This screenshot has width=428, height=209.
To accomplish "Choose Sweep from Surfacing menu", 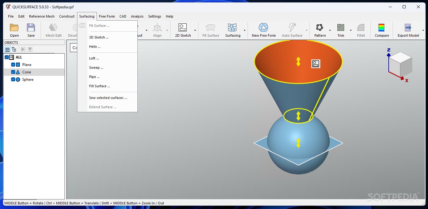I will pyautogui.click(x=107, y=68).
